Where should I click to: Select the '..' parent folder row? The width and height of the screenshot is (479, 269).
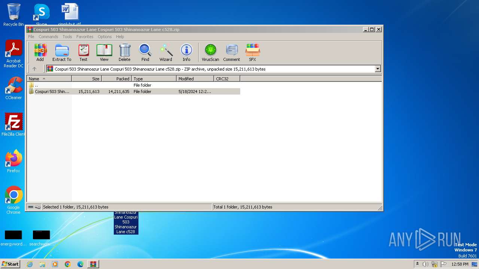pyautogui.click(x=134, y=85)
